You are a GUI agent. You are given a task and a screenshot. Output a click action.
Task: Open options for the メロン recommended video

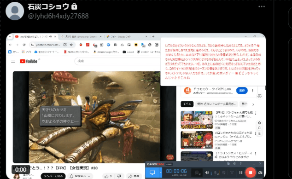(x=256, y=133)
